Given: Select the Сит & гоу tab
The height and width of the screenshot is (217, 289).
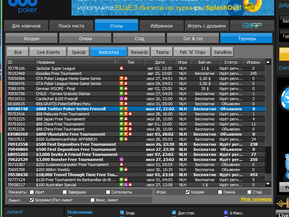Looking at the screenshot, I should (193, 38).
